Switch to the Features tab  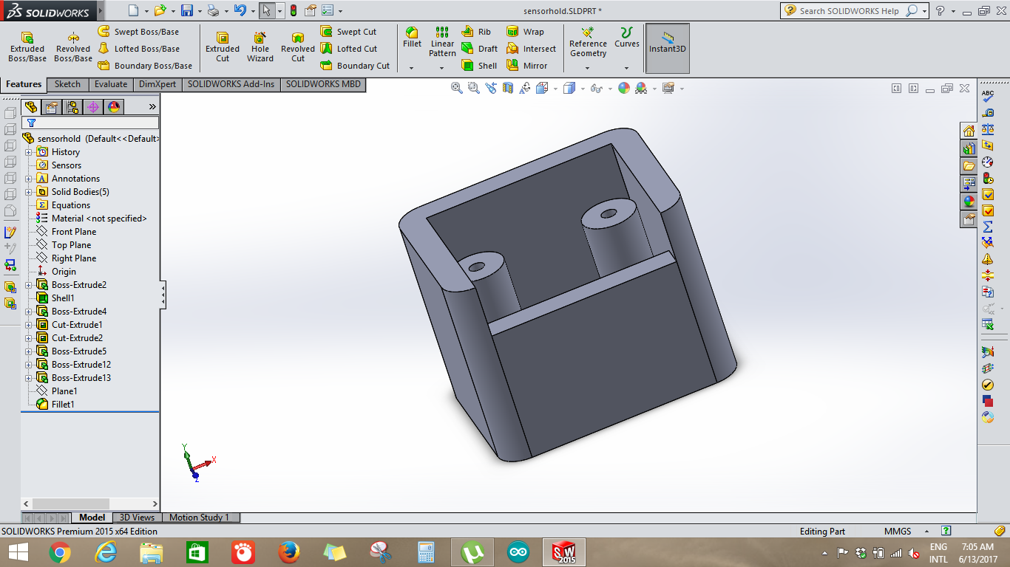pyautogui.click(x=24, y=84)
